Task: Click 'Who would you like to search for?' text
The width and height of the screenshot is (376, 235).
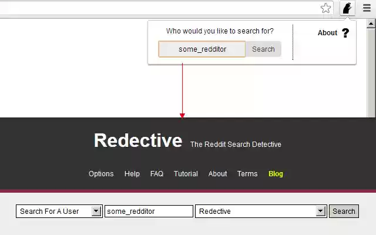Action: (220, 31)
